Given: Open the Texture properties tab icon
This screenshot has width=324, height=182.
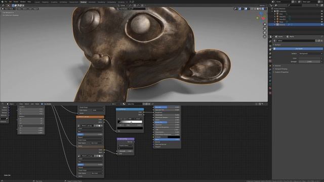Looking at the screenshot, I should pyautogui.click(x=270, y=93).
